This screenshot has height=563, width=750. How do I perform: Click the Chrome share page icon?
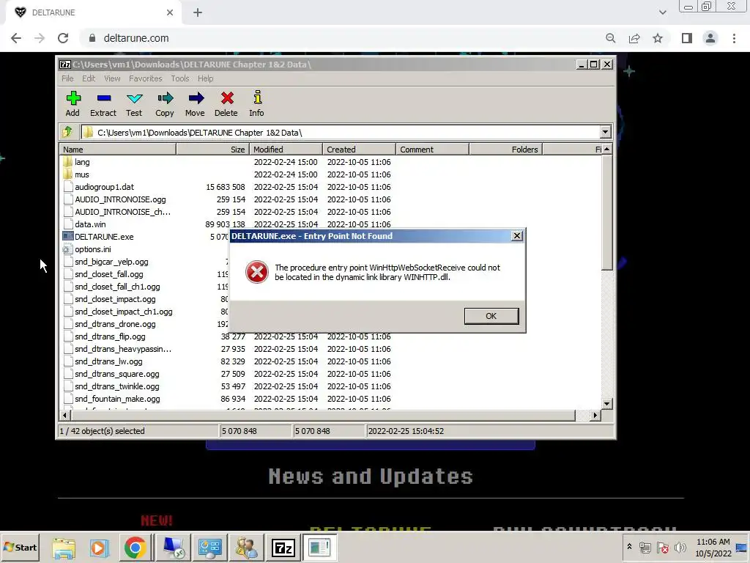coord(634,38)
